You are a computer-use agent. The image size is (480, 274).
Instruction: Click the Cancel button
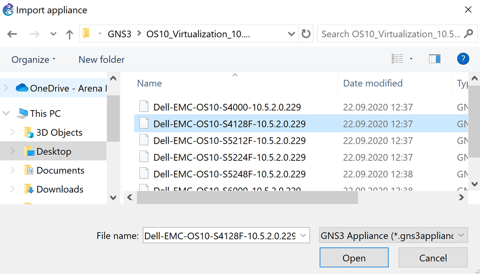tap(433, 258)
